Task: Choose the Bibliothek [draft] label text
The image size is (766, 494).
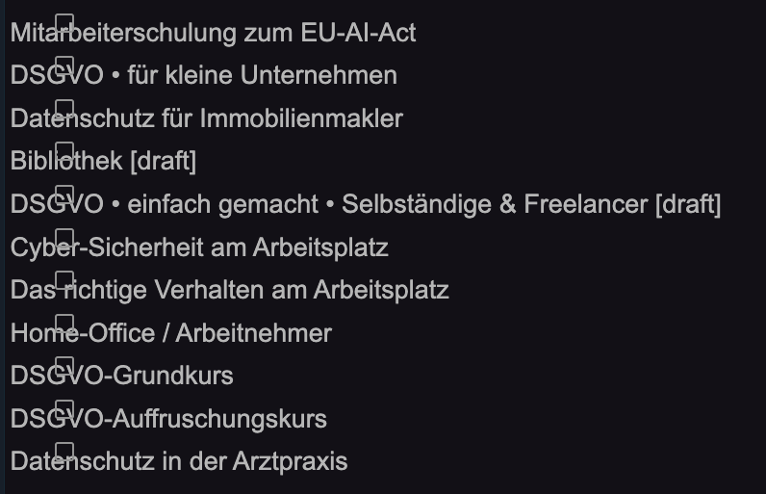Action: click(103, 161)
